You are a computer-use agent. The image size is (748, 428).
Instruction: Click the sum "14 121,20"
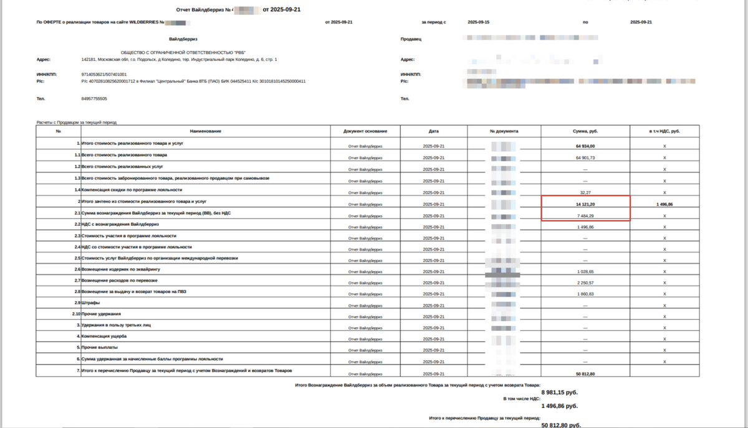pyautogui.click(x=585, y=204)
